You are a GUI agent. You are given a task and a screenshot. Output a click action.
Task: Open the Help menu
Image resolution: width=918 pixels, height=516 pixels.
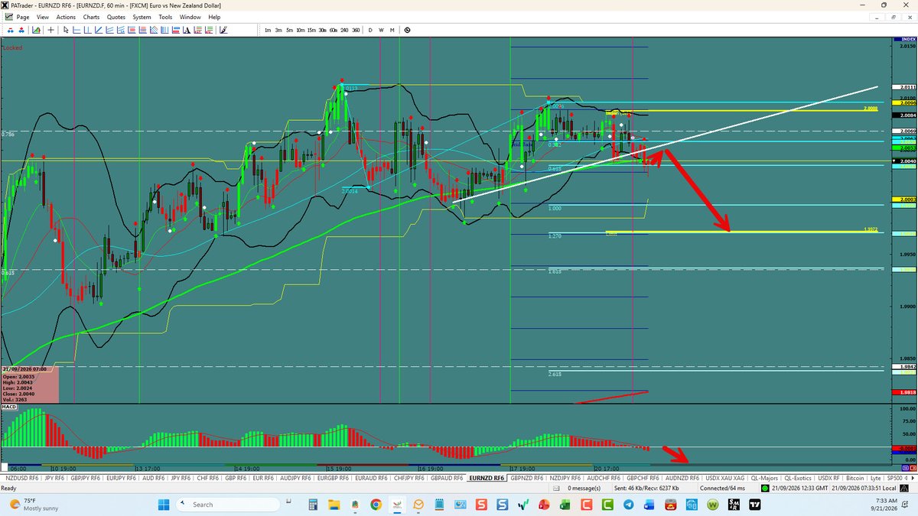point(214,17)
